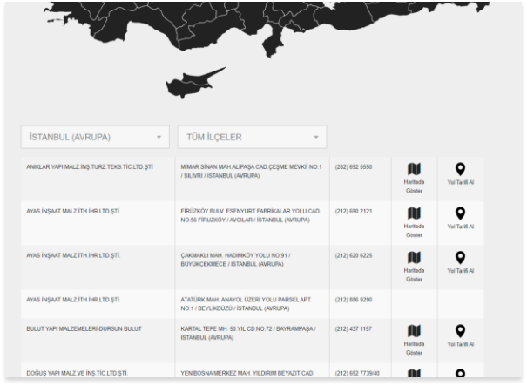Click phone number (212) 886 9290
527x386 pixels.
pyautogui.click(x=354, y=300)
